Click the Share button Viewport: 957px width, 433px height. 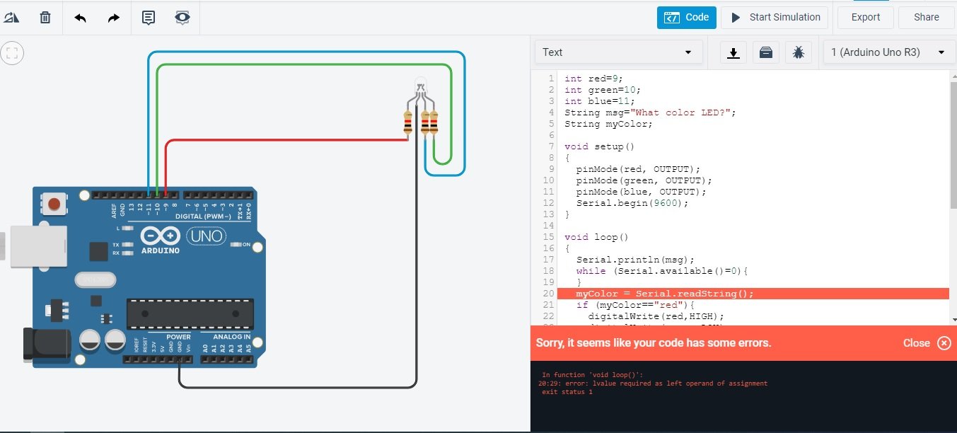926,18
